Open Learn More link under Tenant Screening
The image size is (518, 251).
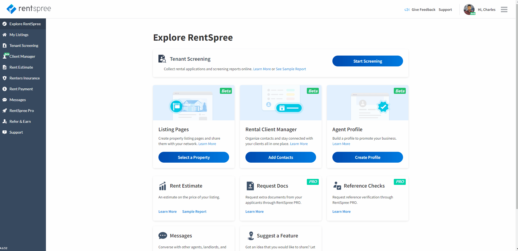tap(262, 69)
